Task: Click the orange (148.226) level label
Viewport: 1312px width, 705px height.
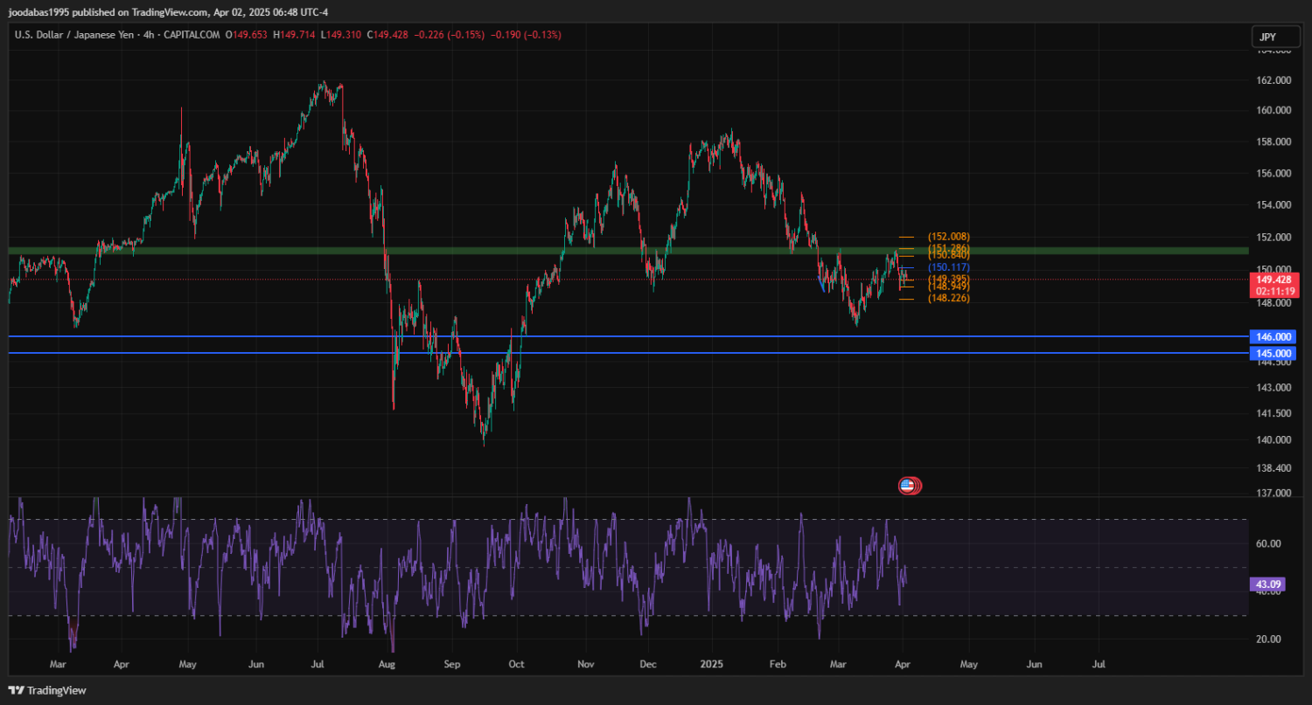Action: 948,299
